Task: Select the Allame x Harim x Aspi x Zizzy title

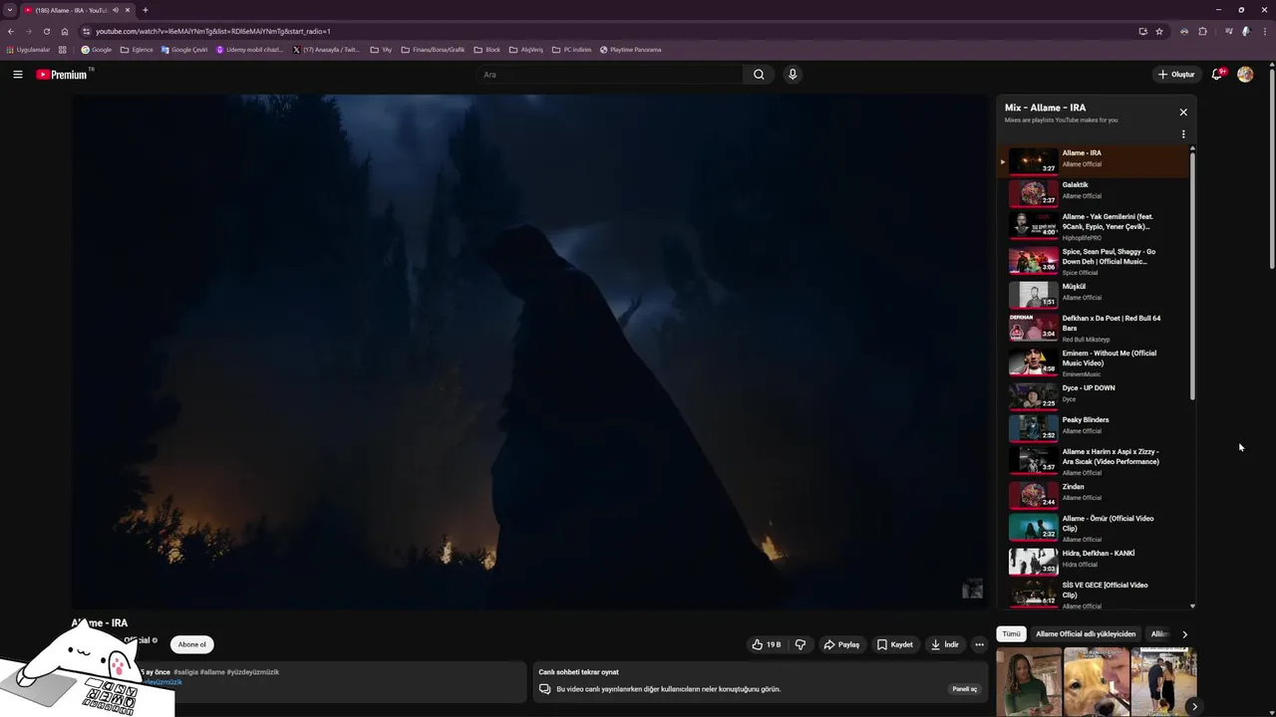Action: click(x=1111, y=457)
